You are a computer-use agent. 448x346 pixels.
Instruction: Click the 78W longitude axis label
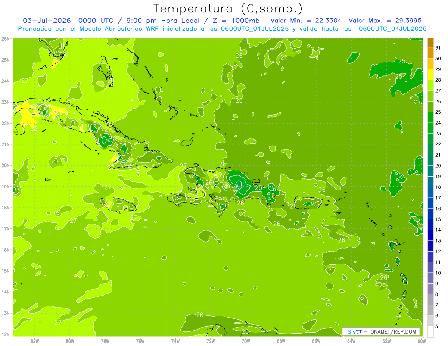point(105,341)
